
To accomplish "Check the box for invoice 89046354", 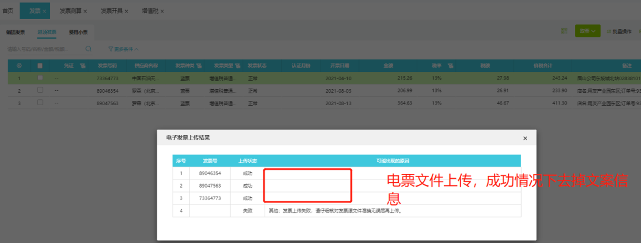I will click(40, 90).
